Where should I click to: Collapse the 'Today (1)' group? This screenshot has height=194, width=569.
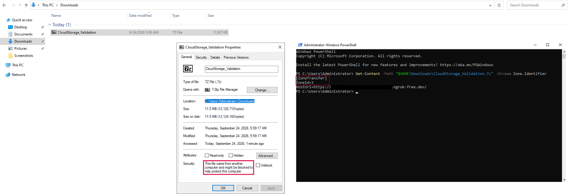49,25
